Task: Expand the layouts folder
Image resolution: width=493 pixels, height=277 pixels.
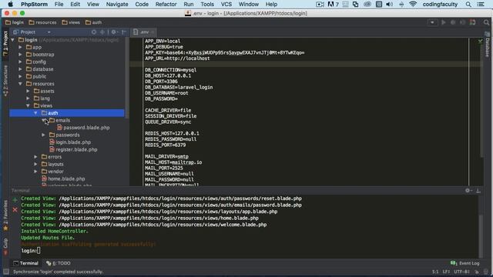Action: click(x=36, y=164)
